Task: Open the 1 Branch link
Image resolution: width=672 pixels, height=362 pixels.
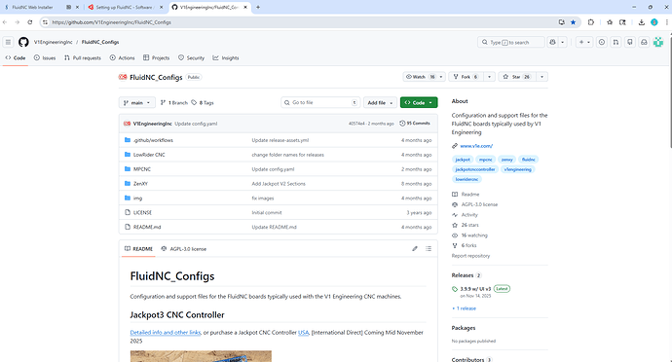Action: 174,103
